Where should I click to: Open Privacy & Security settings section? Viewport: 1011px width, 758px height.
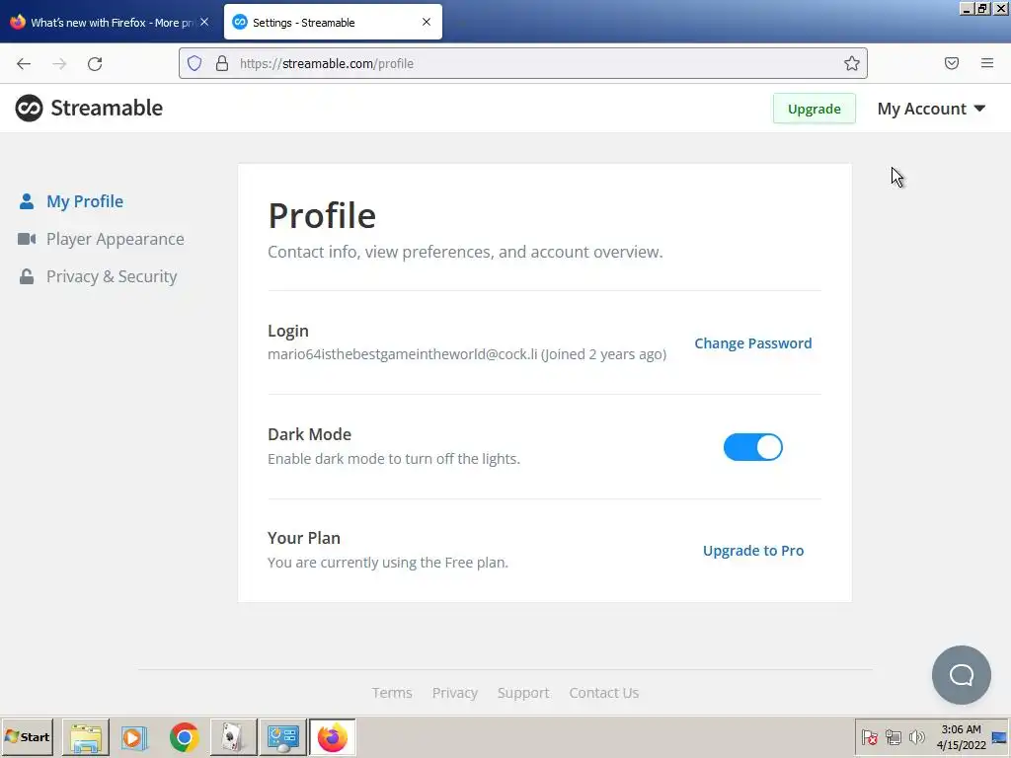pyautogui.click(x=112, y=276)
